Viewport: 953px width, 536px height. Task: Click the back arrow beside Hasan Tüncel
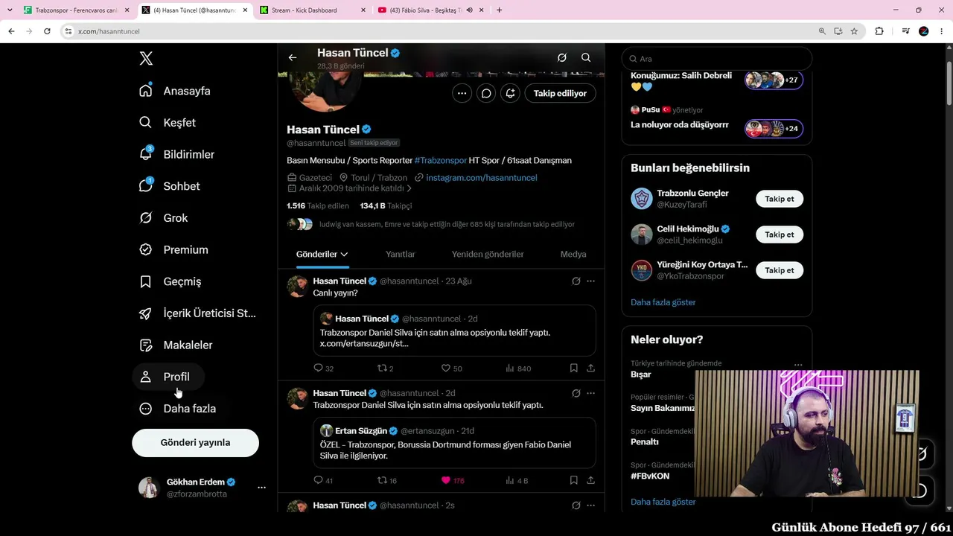click(293, 57)
